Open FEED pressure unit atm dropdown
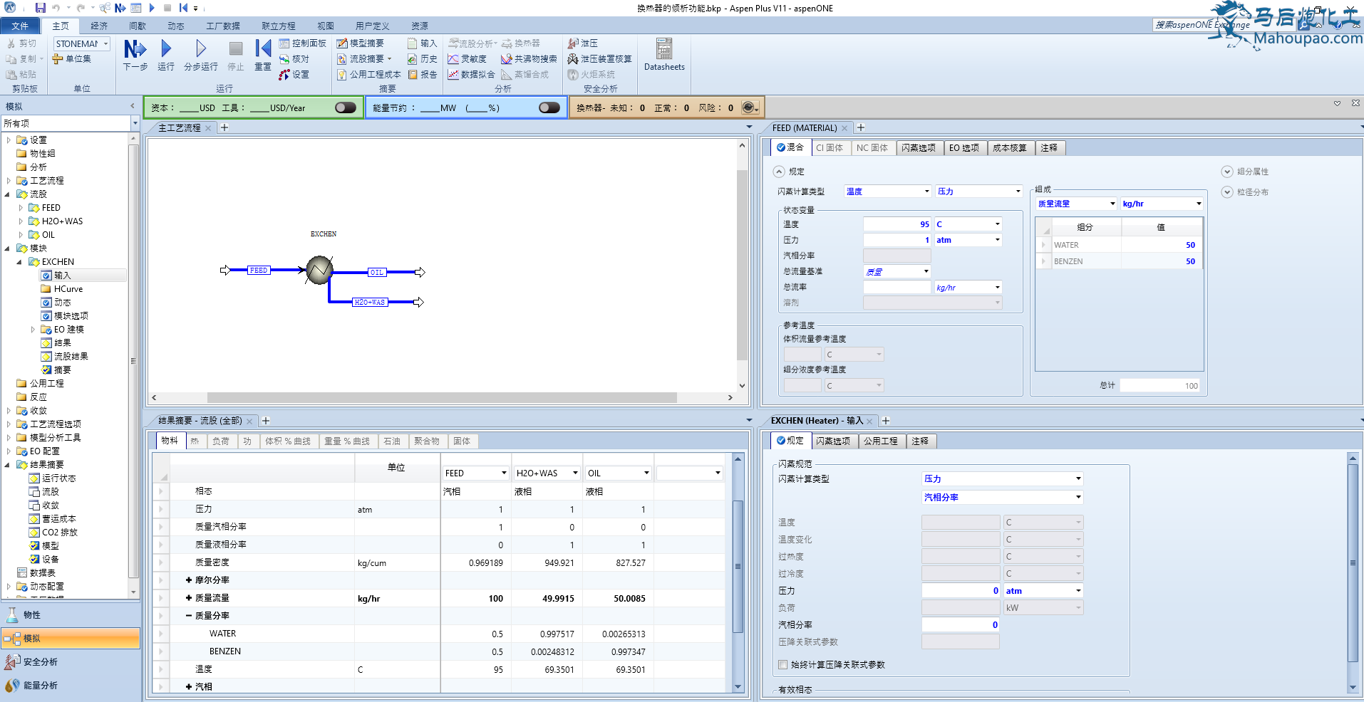The height and width of the screenshot is (702, 1364). 998,240
